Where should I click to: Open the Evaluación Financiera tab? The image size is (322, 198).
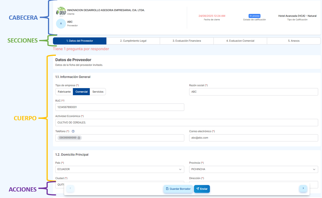coord(187,41)
